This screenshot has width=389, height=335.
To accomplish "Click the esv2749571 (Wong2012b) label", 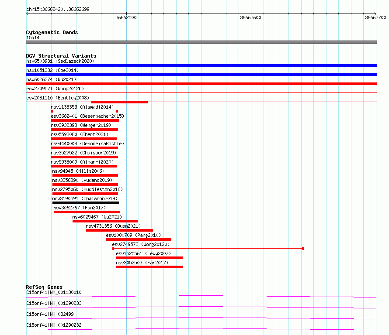I will pos(55,89).
